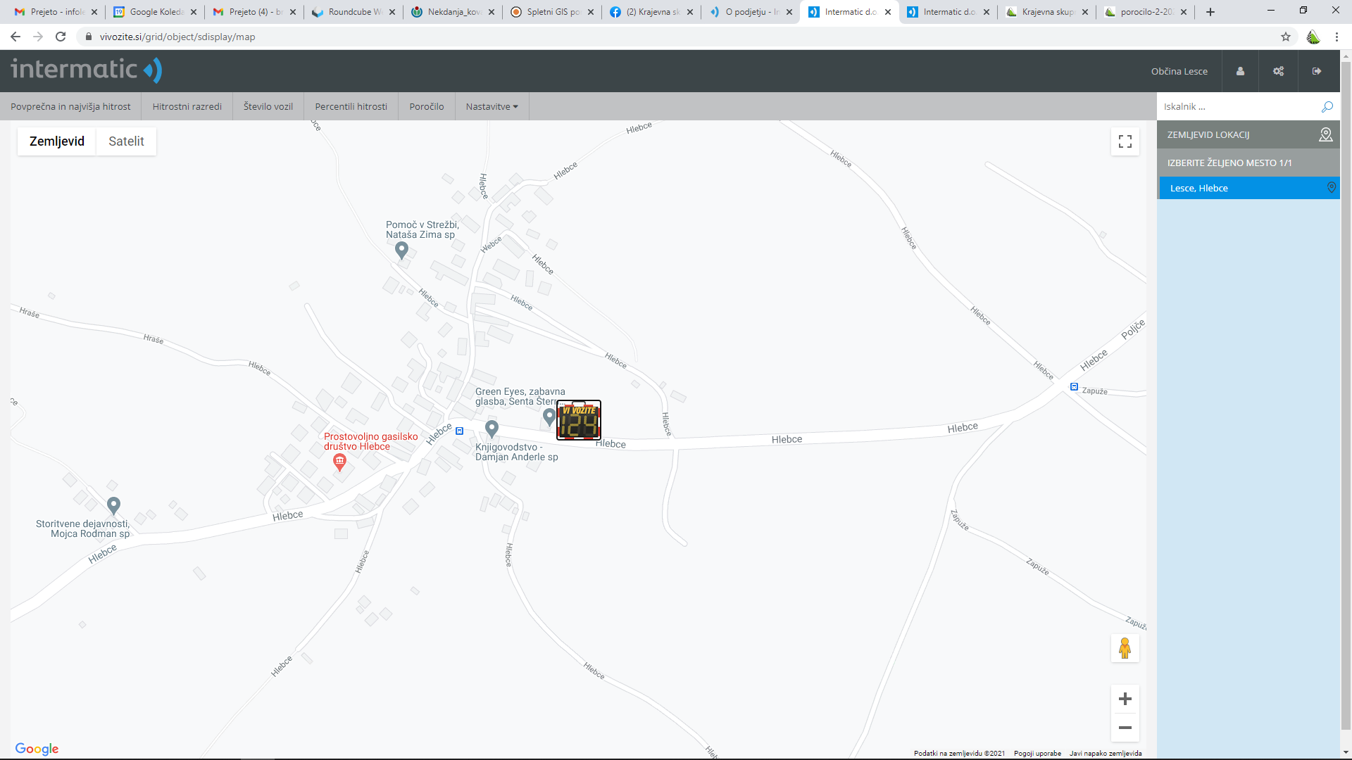
Task: Expand the Nastavitve dropdown menu
Action: 492,107
